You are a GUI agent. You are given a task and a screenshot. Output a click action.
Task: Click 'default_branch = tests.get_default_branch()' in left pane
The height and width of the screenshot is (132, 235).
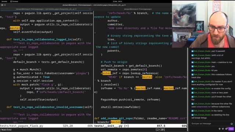49,62
